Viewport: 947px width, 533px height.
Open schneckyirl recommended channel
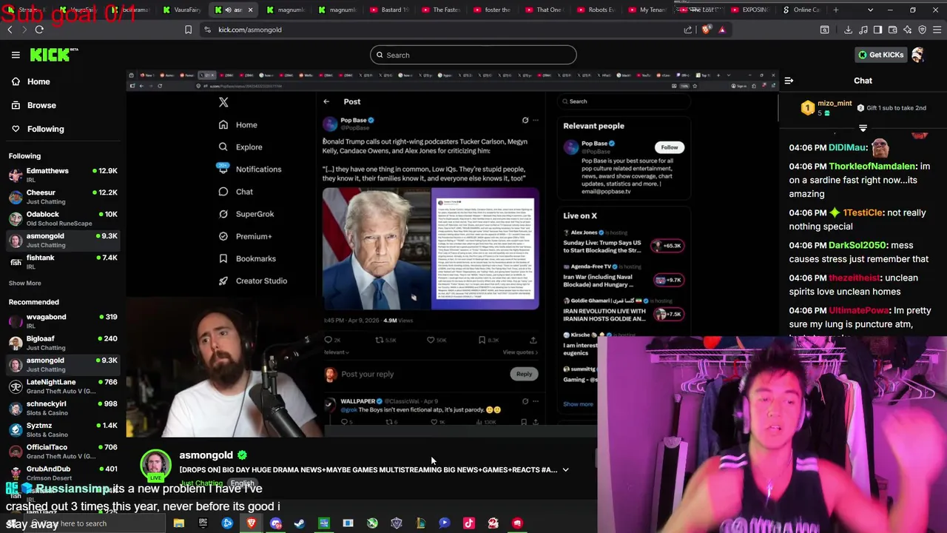point(63,408)
